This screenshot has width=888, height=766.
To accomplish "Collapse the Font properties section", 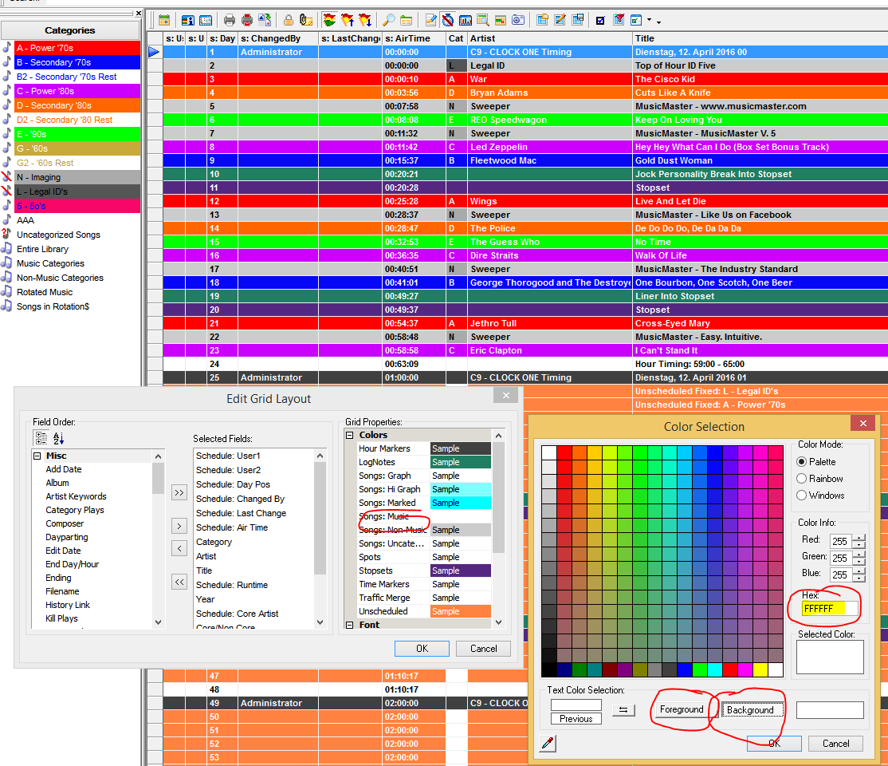I will pyautogui.click(x=349, y=625).
